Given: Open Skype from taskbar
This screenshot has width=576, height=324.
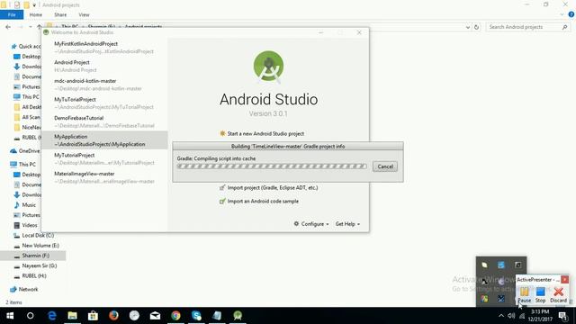Looking at the screenshot, I should [x=196, y=316].
